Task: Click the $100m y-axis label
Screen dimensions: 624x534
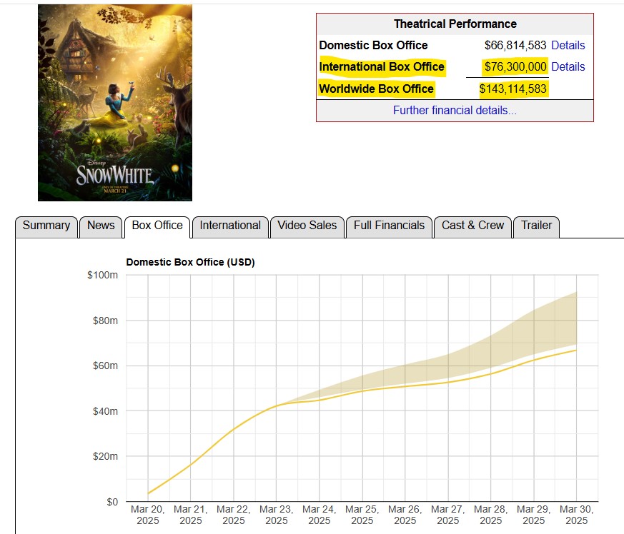Action: click(x=102, y=276)
